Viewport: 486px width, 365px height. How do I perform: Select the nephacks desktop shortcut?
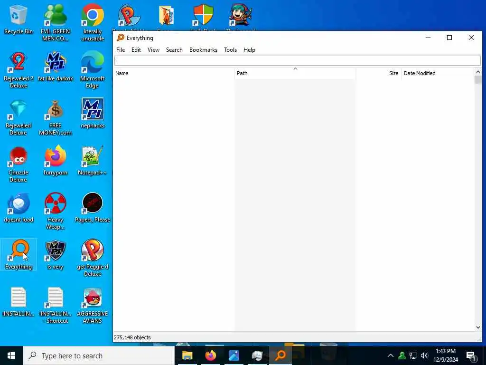pos(93,114)
